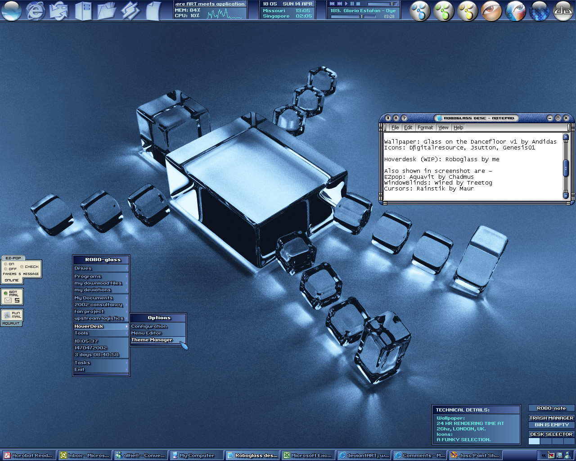Expand my download files submenu
Image resolution: width=576 pixels, height=461 pixels.
[x=101, y=283]
